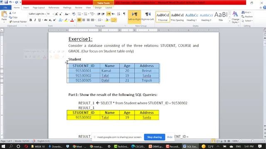Switch to the Mailings tab
Viewport: 266px width, 149px height.
[x=67, y=7]
